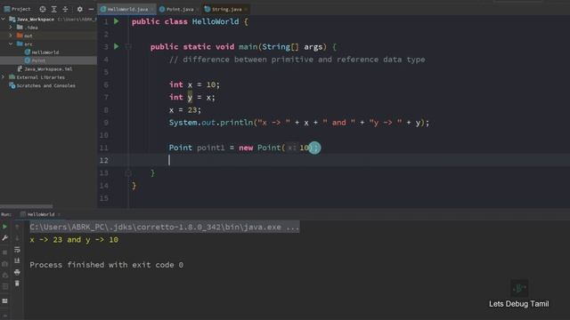Collapse the Java_Workspace root node

tap(4, 19)
